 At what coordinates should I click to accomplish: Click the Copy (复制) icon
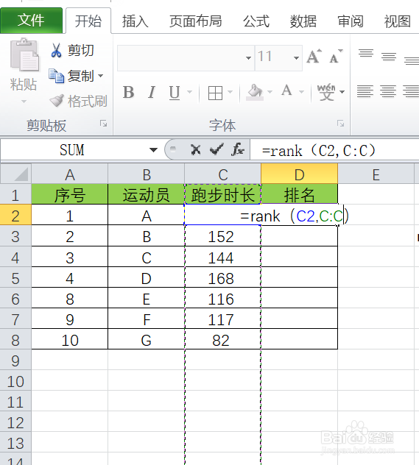pos(57,76)
